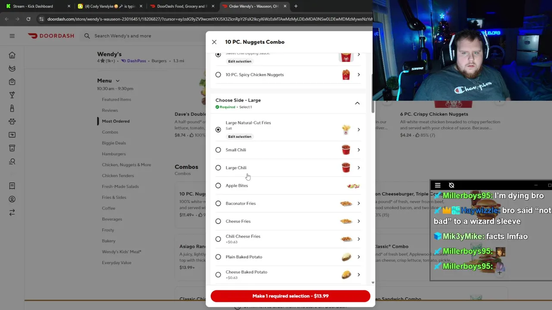Image resolution: width=552 pixels, height=310 pixels.
Task: Switch to DoorDash: Food, Grocery tab
Action: point(181,6)
